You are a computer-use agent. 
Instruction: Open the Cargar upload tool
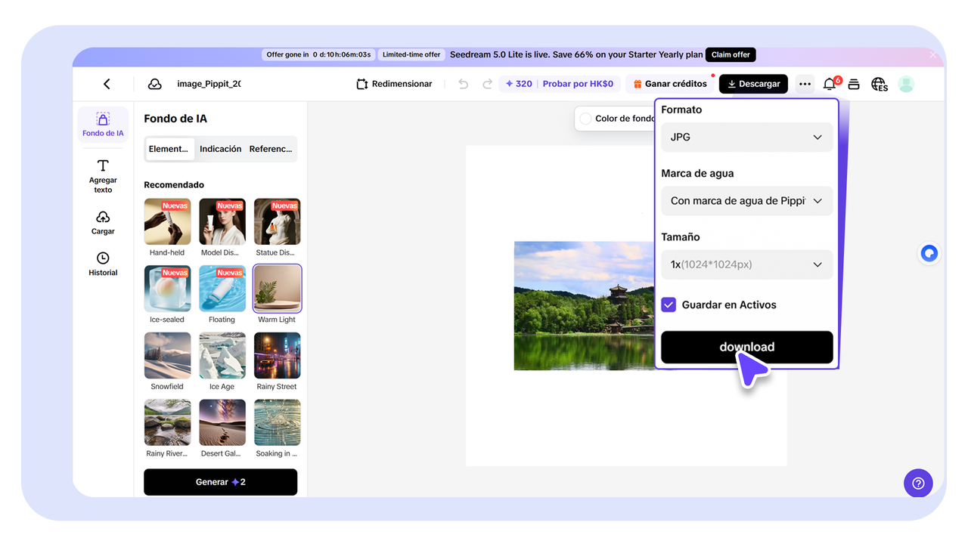103,223
